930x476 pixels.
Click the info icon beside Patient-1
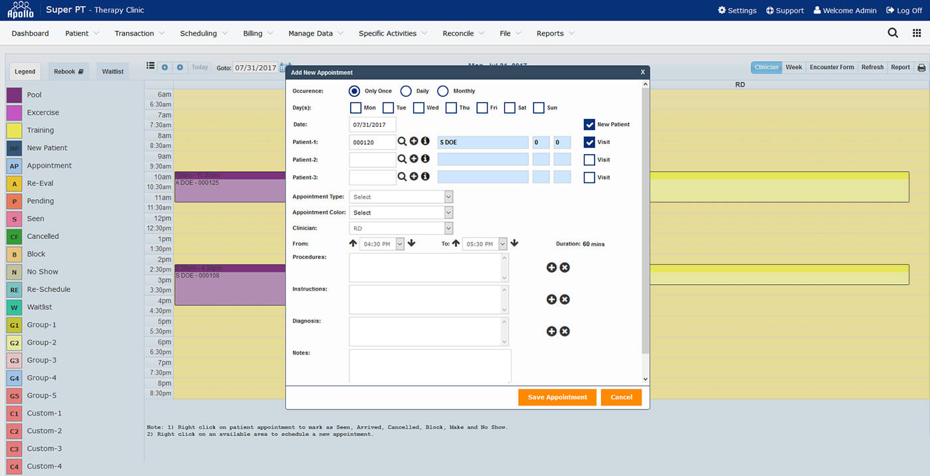[x=425, y=141]
